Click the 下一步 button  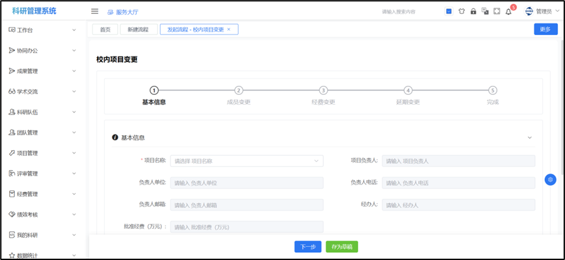pos(308,247)
